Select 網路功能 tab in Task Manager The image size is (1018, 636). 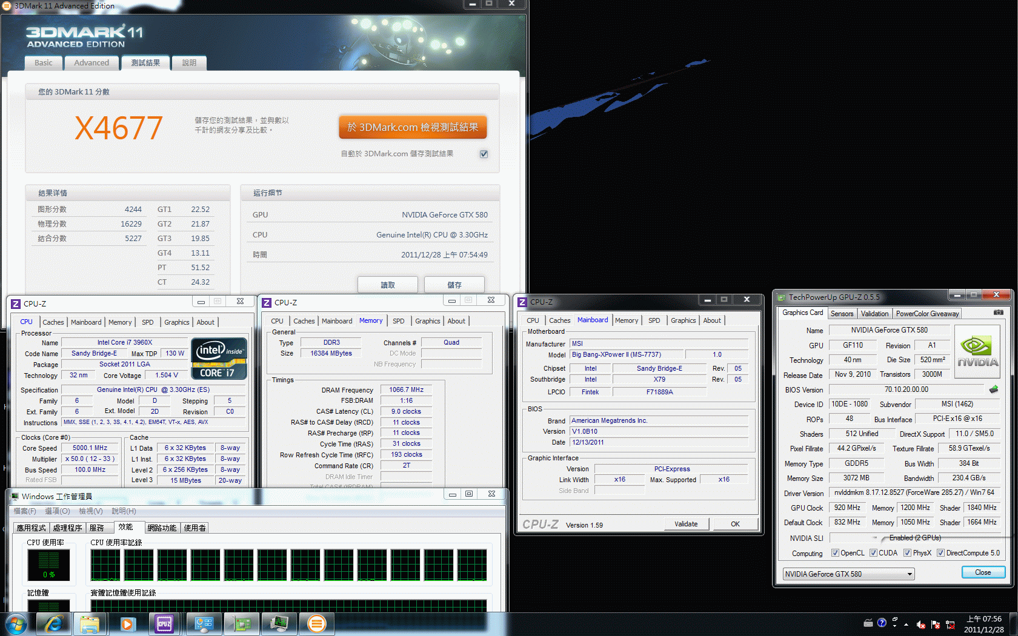click(162, 528)
